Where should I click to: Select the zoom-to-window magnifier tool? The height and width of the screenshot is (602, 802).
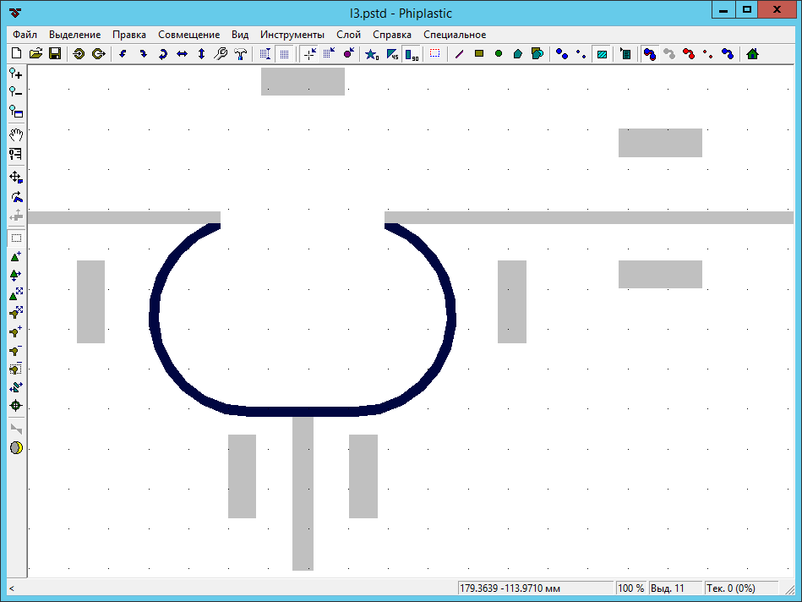click(x=16, y=111)
